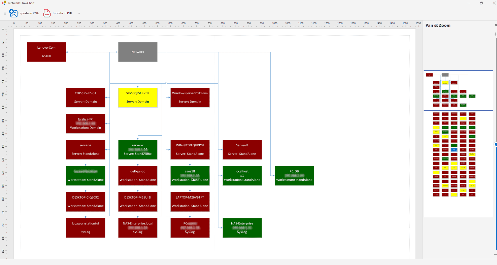Click the Esporta in PDF label
This screenshot has height=265, width=497.
pos(62,13)
